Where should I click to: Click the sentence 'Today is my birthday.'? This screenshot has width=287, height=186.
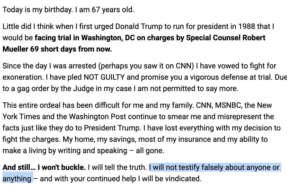[38, 10]
